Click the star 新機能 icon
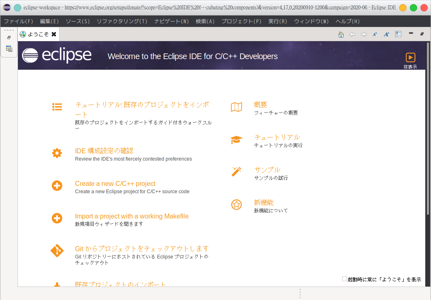 [x=236, y=204]
